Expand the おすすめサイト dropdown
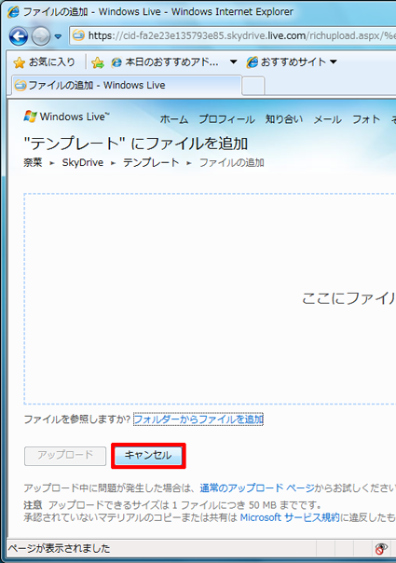Viewport: 396px width, 563px height. click(x=334, y=62)
